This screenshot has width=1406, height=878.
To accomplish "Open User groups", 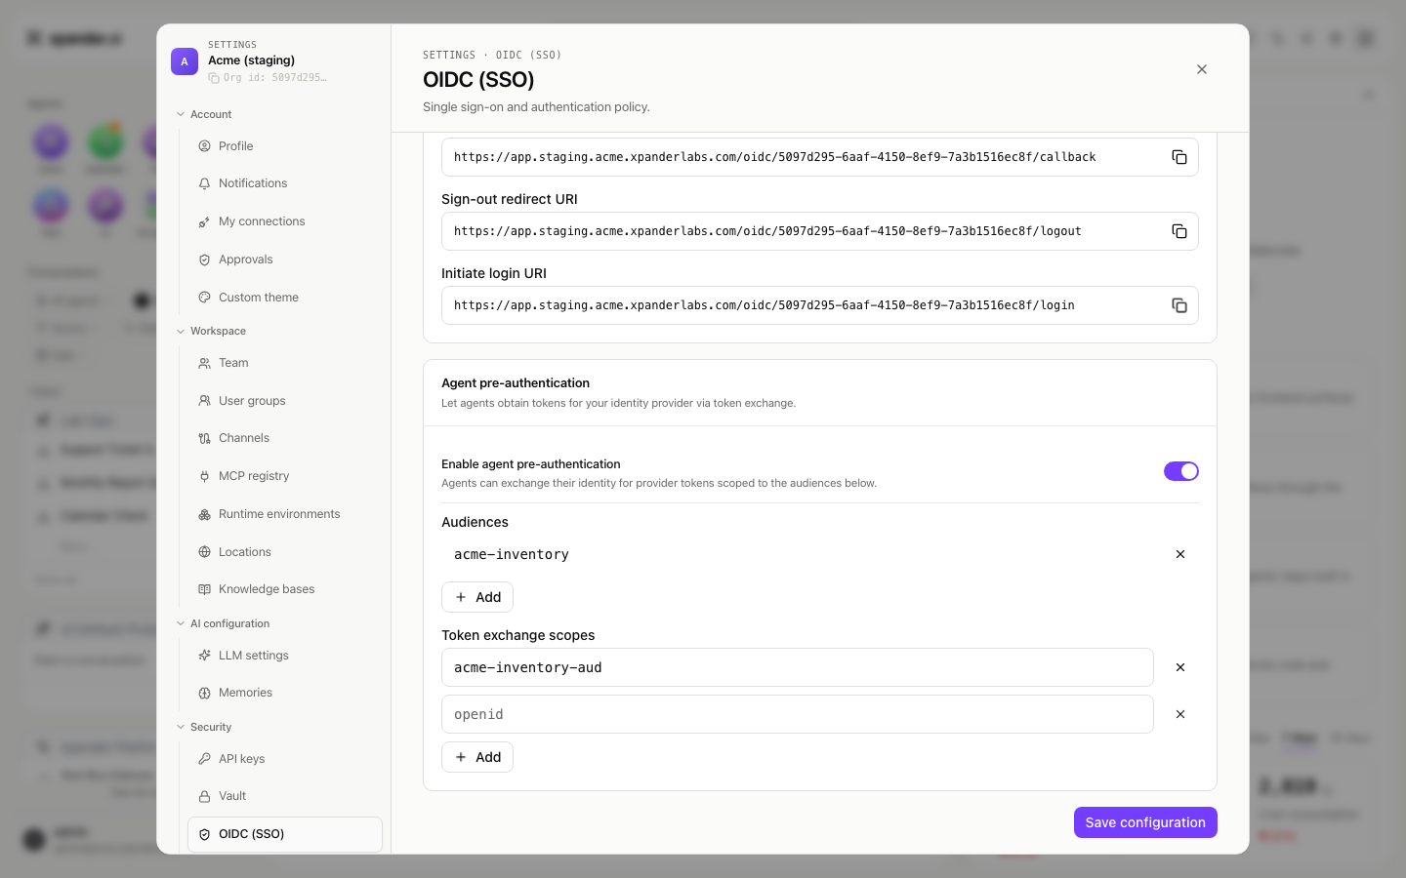I will tap(285, 401).
